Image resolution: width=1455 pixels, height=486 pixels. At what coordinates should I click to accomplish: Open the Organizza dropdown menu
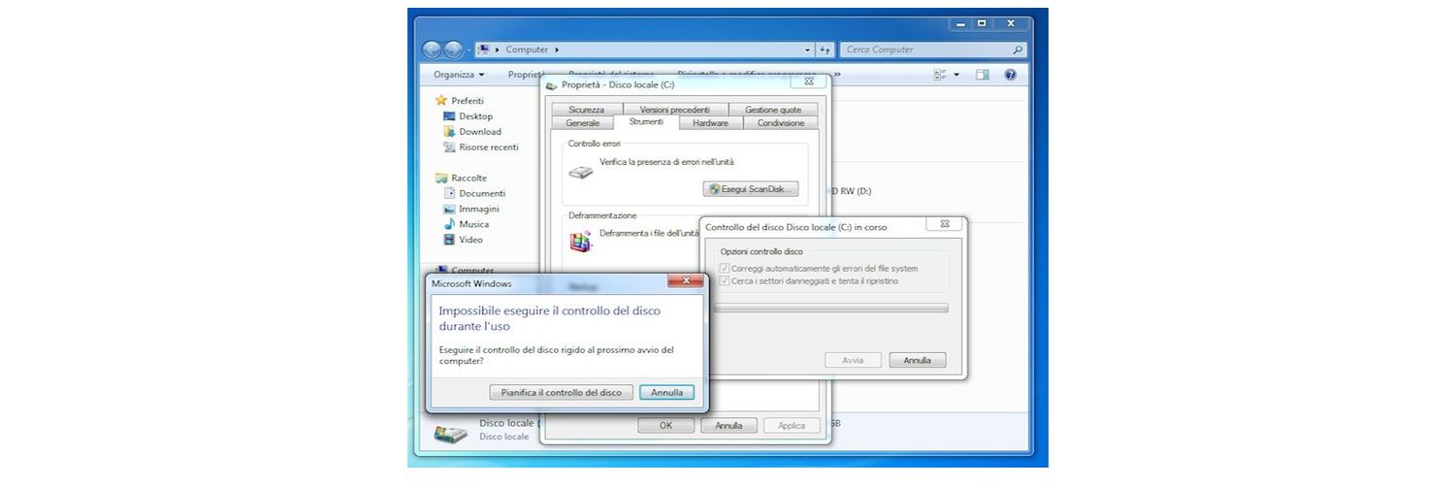[459, 75]
